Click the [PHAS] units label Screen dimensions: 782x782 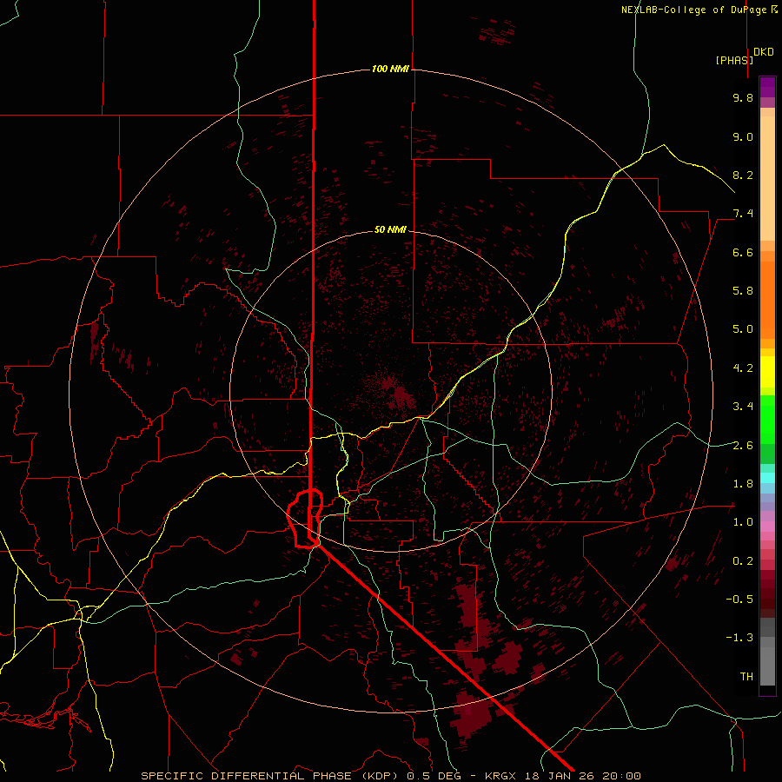click(734, 60)
